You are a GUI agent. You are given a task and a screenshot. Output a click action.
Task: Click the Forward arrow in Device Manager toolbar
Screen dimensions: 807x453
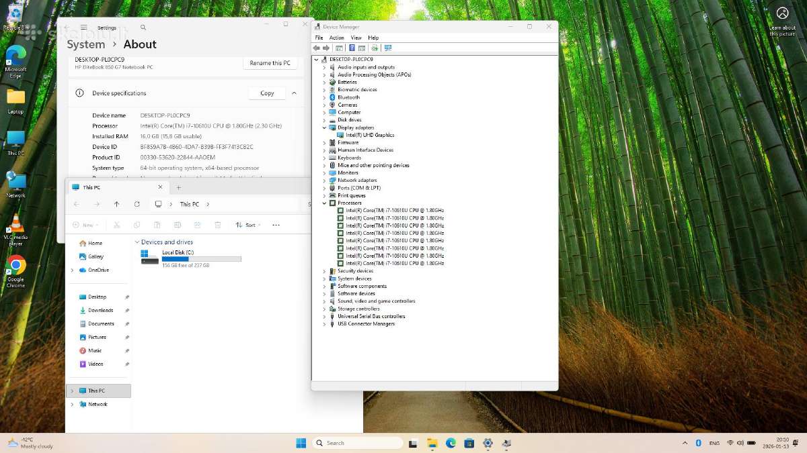click(326, 48)
